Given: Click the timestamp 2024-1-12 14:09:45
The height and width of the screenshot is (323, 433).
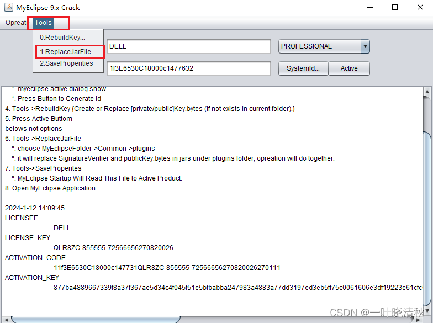Looking at the screenshot, I should tap(35, 208).
